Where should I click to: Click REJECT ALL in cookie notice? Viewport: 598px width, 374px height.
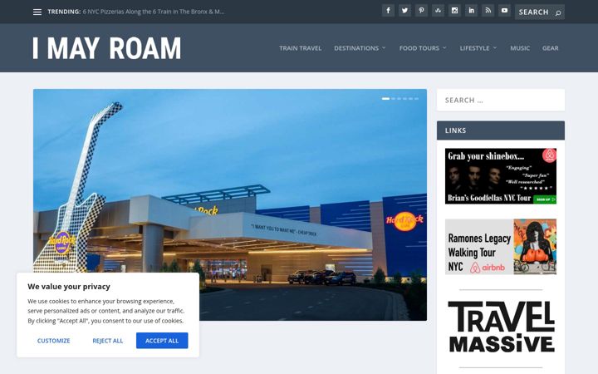(x=107, y=341)
